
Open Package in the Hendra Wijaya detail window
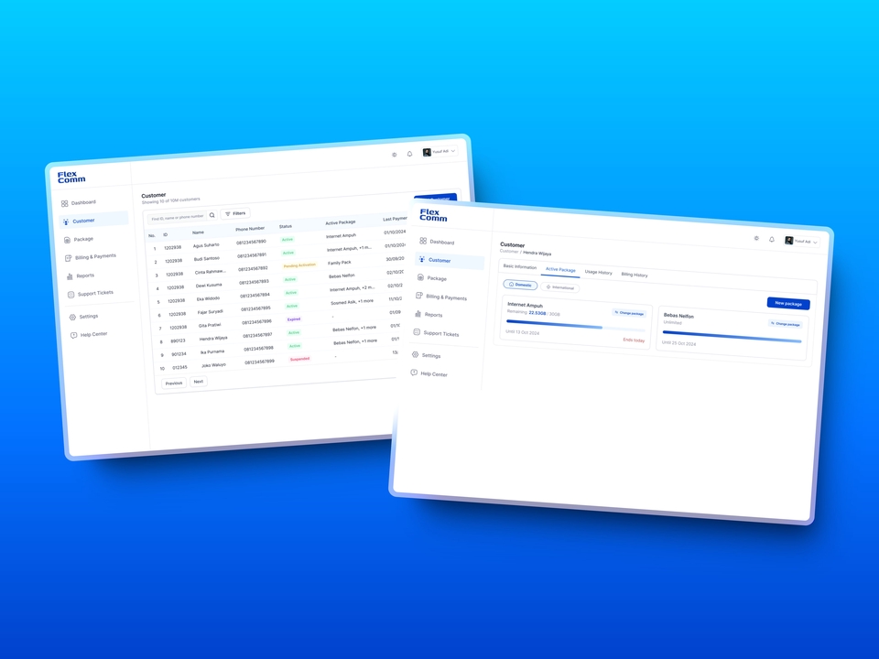click(432, 278)
